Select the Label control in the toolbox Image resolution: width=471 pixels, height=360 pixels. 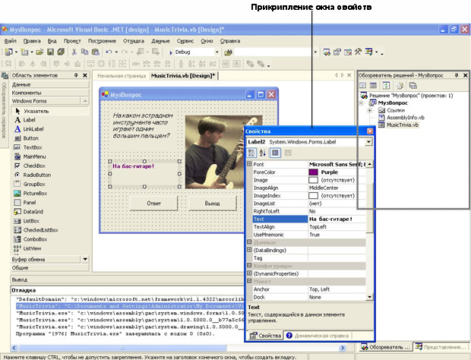(x=29, y=120)
